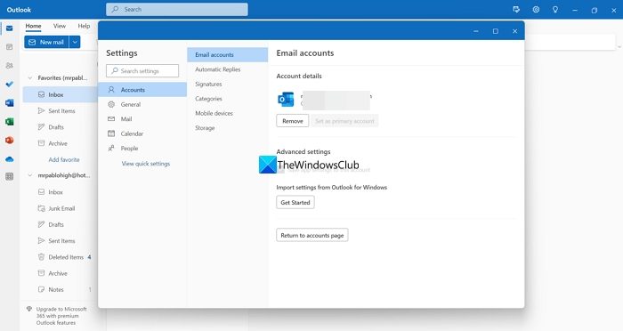Image resolution: width=623 pixels, height=331 pixels.
Task: Launch Word from the left rail
Action: point(10,102)
